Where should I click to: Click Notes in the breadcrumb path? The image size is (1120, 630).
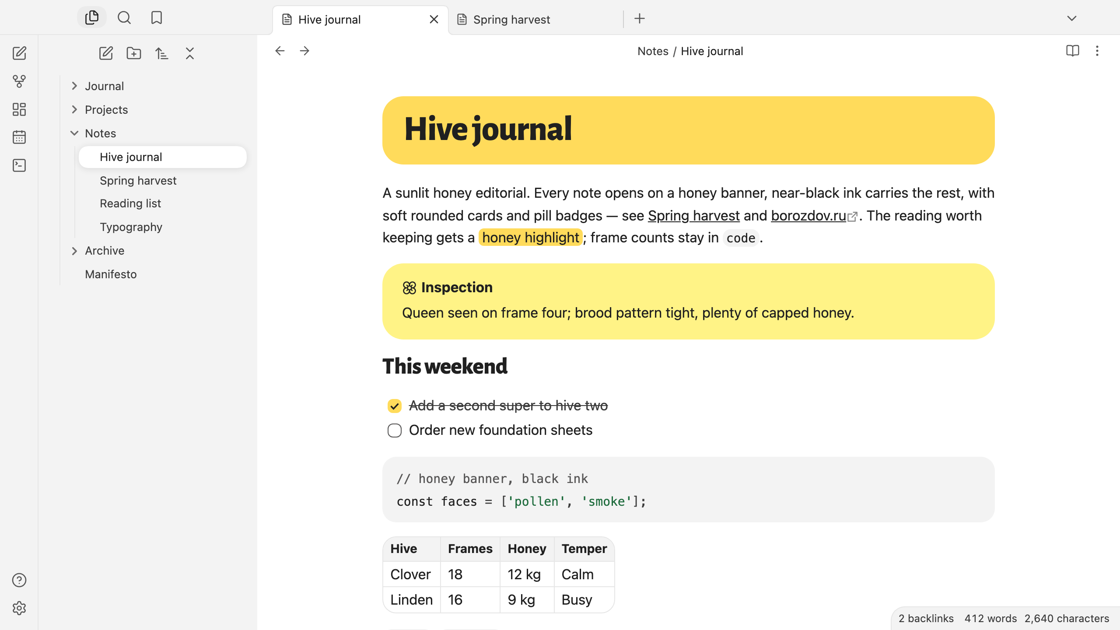(x=653, y=51)
